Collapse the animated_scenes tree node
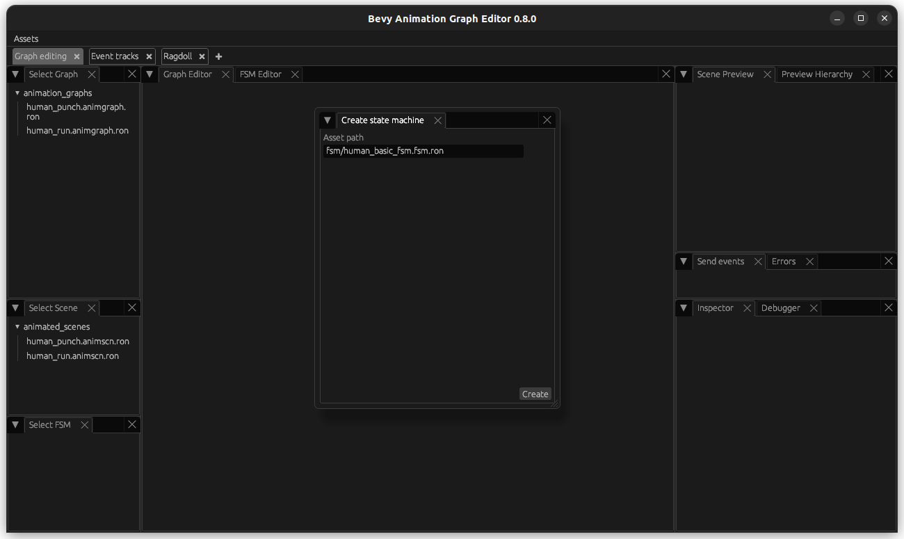904x539 pixels. coord(17,326)
